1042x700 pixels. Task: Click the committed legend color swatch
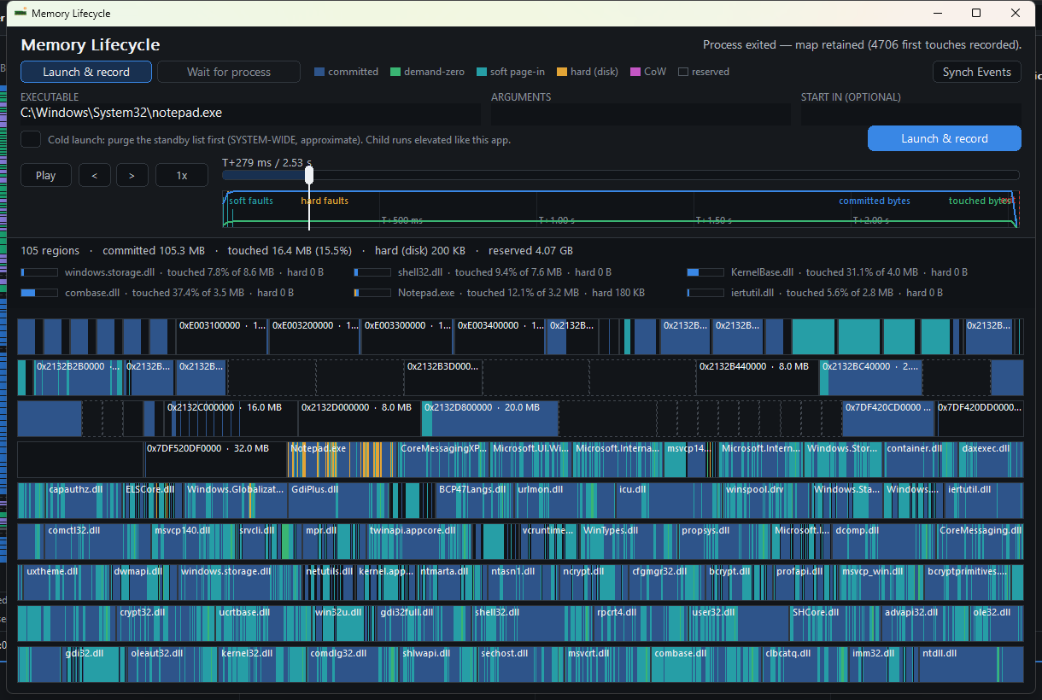[319, 72]
